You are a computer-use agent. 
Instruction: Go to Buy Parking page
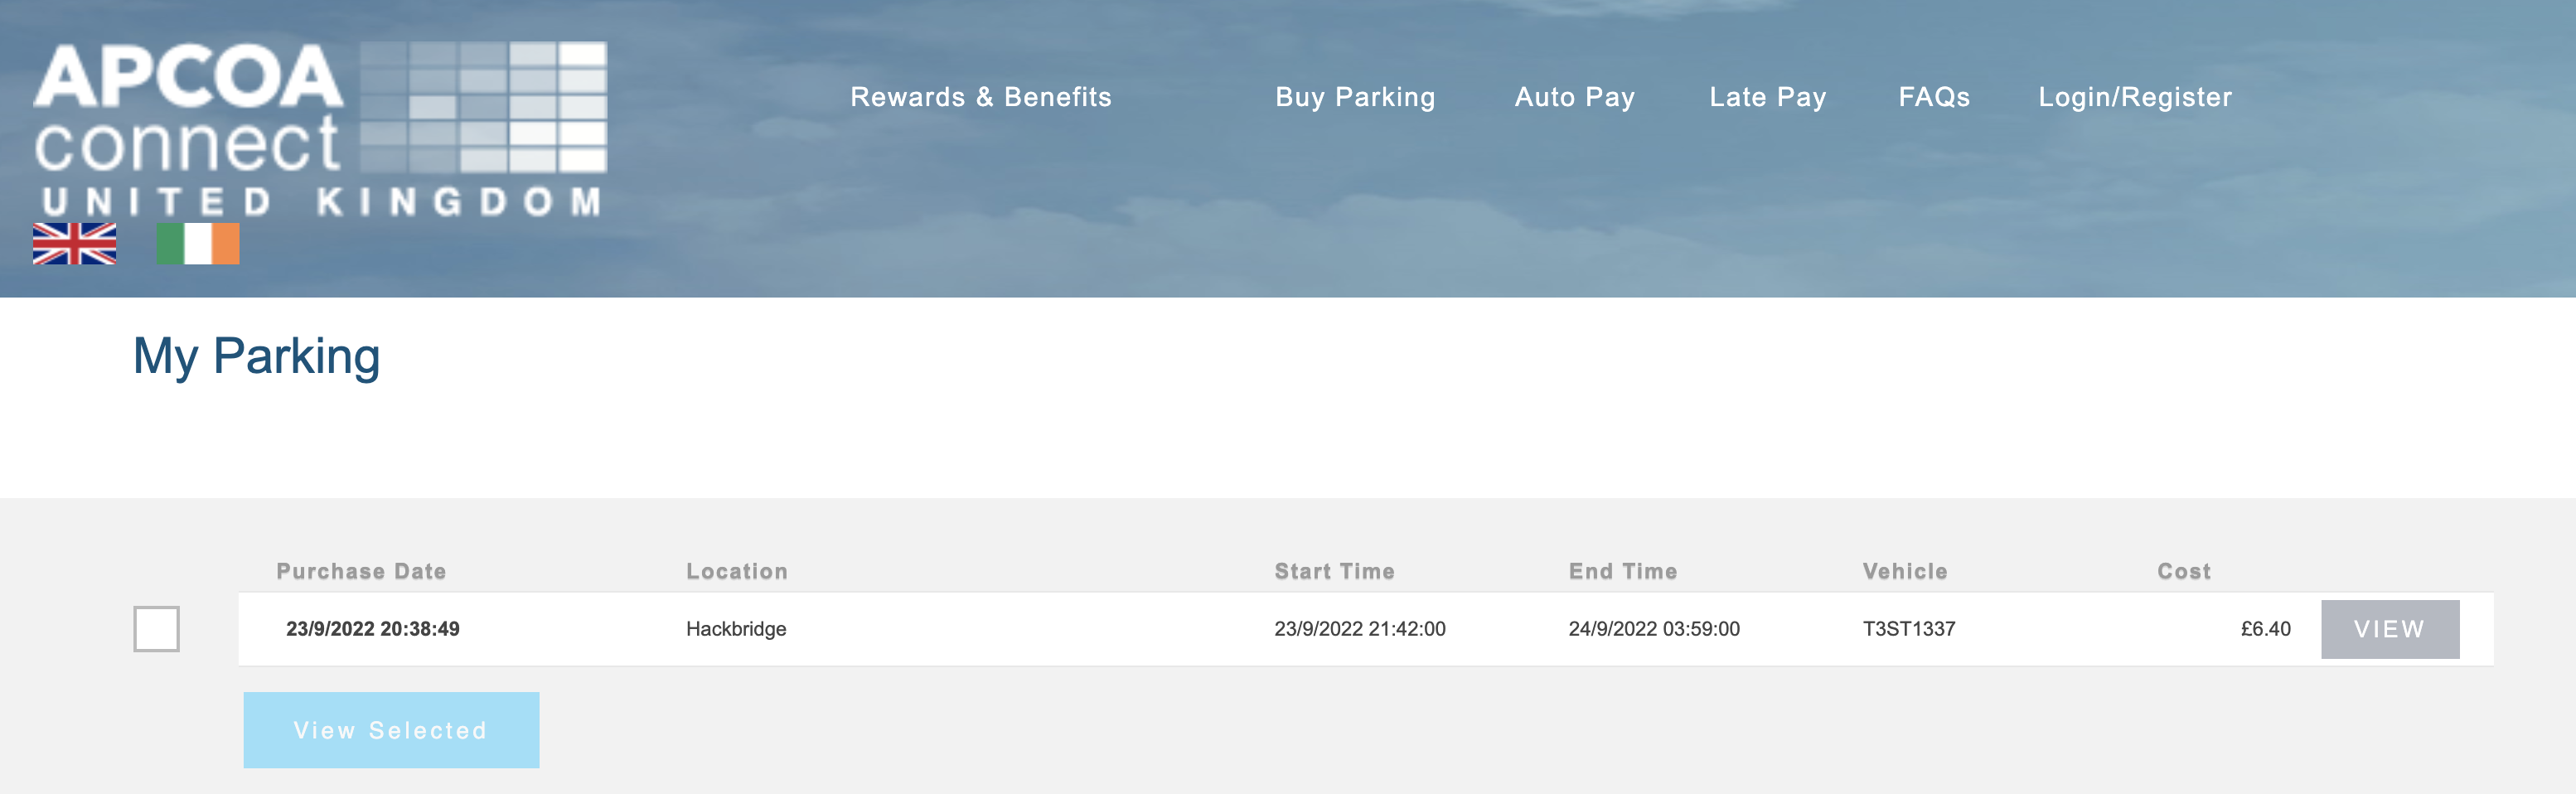[x=1355, y=97]
